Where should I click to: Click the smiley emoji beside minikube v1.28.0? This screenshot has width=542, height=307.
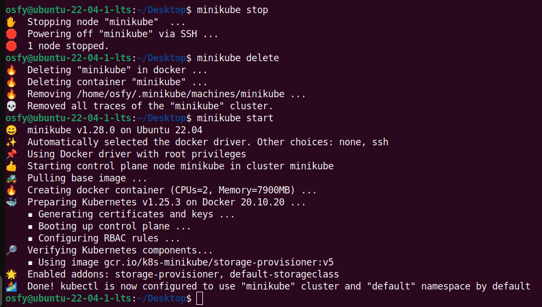pyautogui.click(x=11, y=130)
